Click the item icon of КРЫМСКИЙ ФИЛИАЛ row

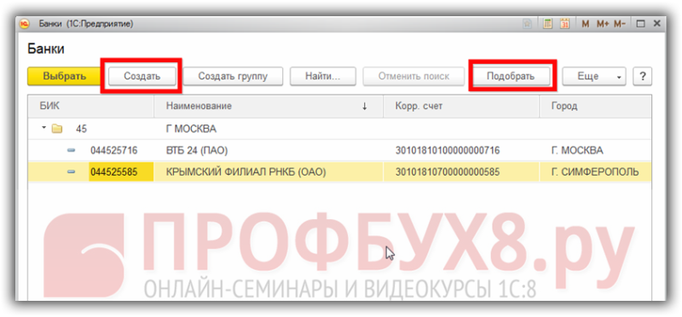pos(72,172)
